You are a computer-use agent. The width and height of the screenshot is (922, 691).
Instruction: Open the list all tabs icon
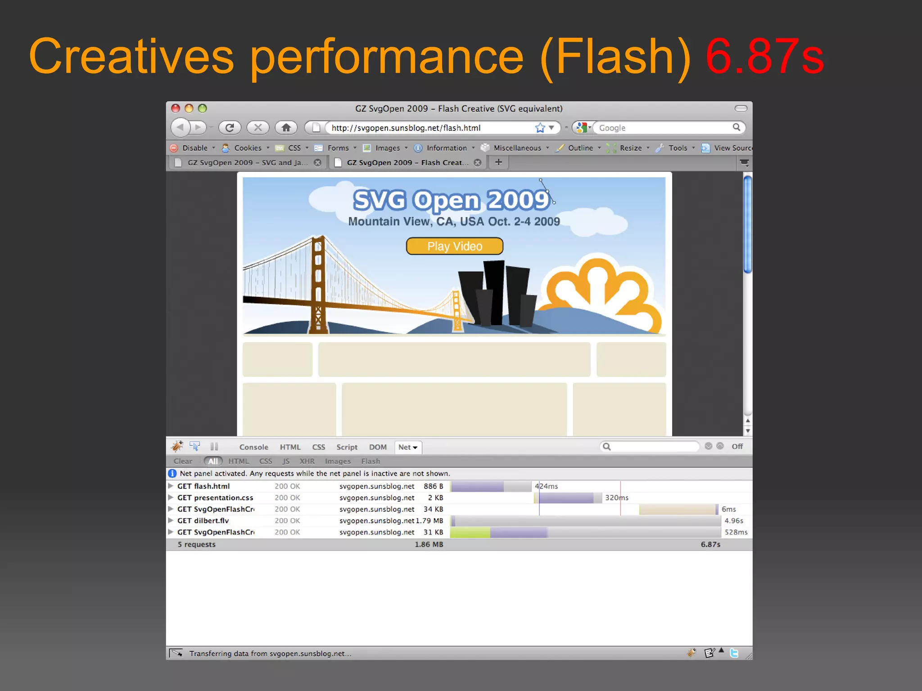tap(744, 163)
